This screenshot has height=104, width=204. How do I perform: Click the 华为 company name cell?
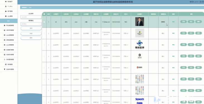click(66, 22)
